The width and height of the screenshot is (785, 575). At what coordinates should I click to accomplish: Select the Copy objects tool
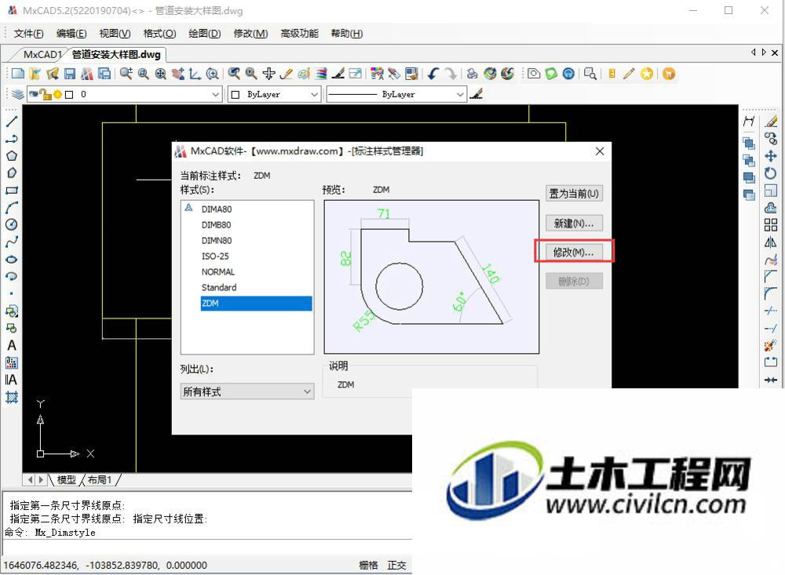[x=771, y=139]
